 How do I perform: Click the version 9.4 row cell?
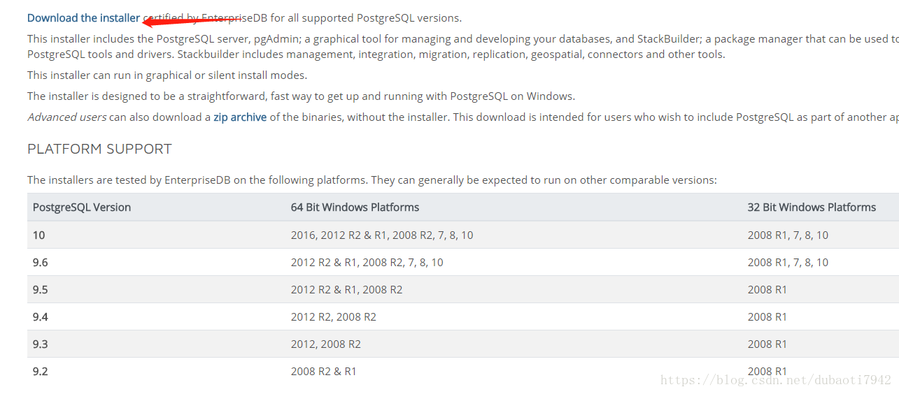[x=41, y=317]
